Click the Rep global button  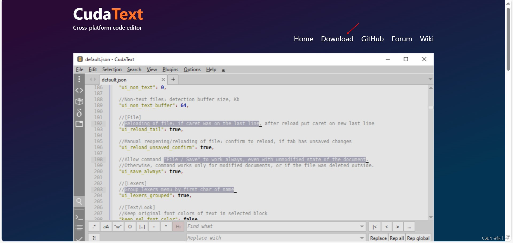(x=418, y=238)
